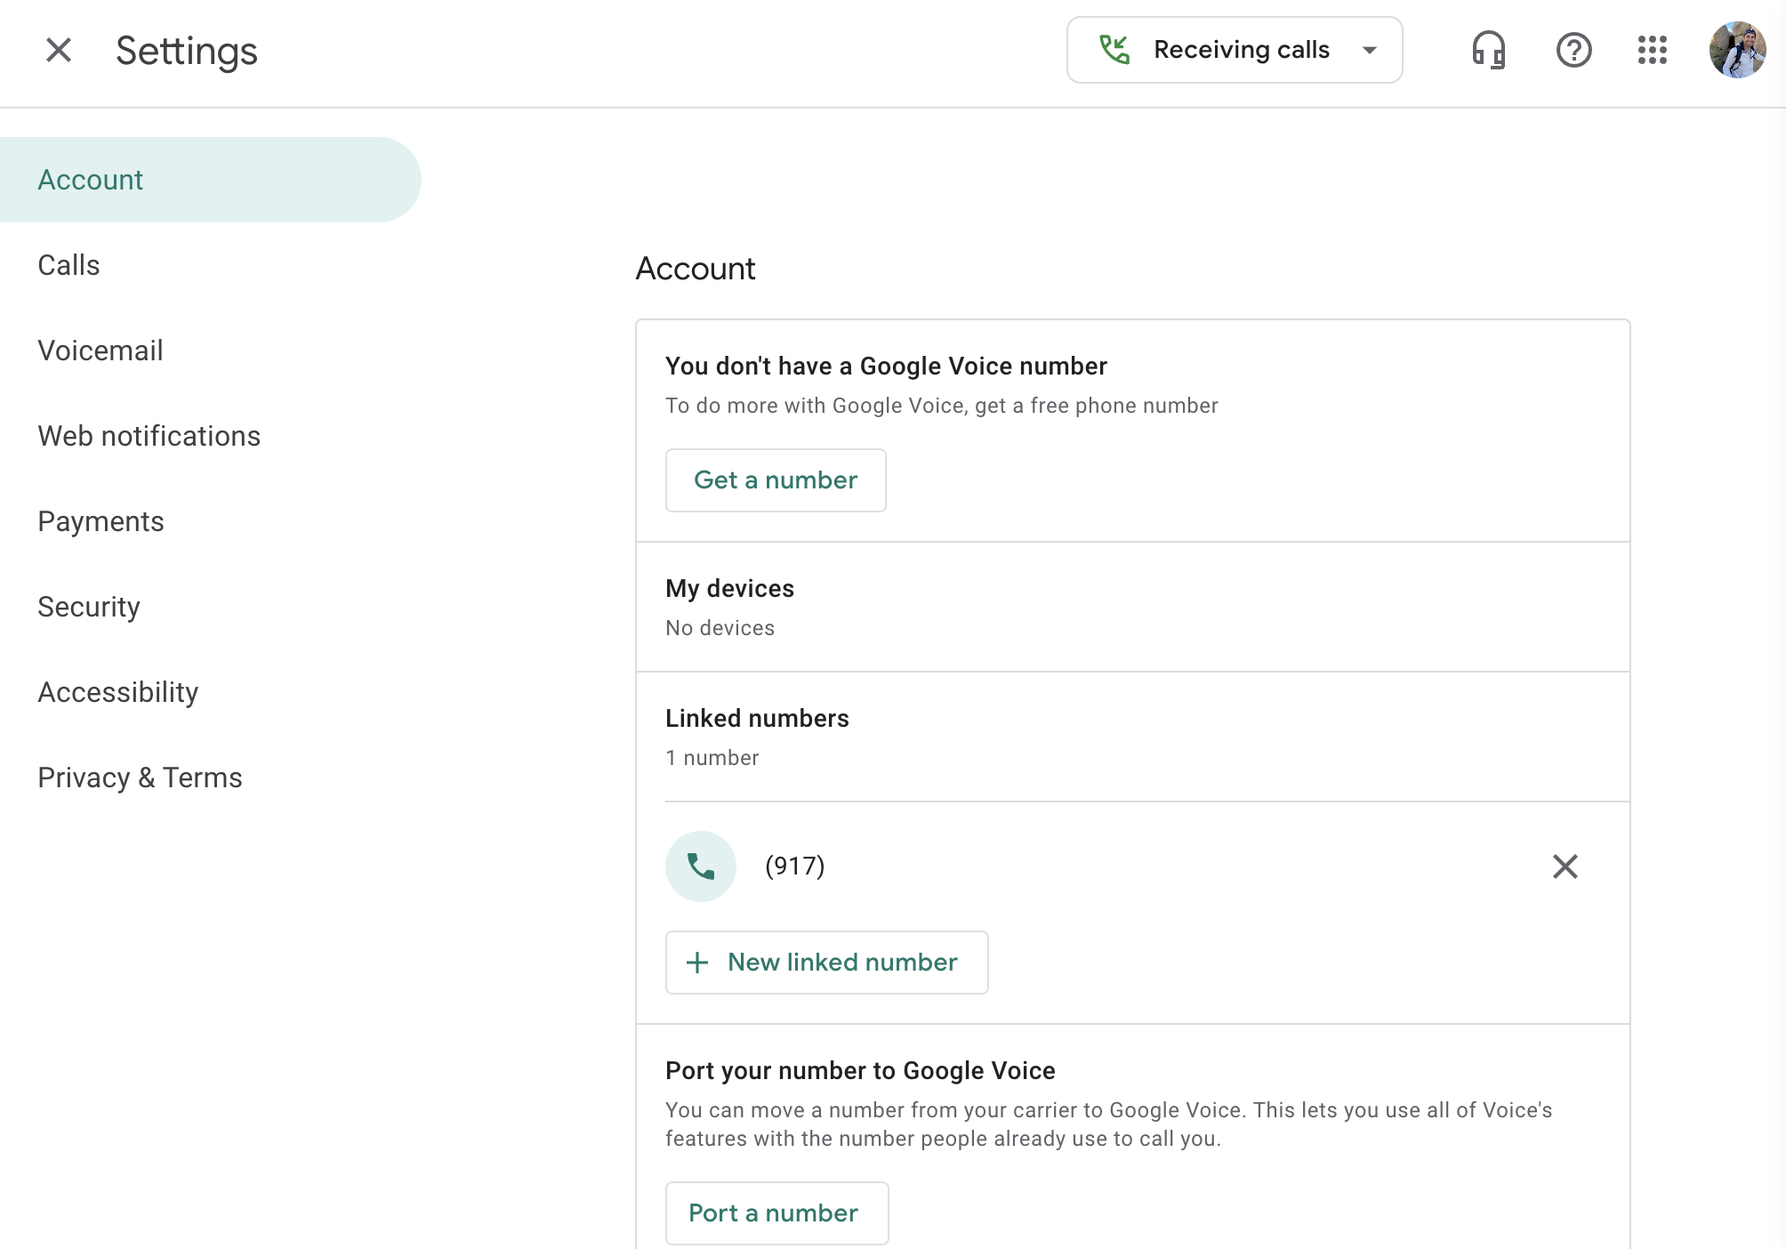Click the profile avatar picture
The image size is (1786, 1249).
[1736, 50]
